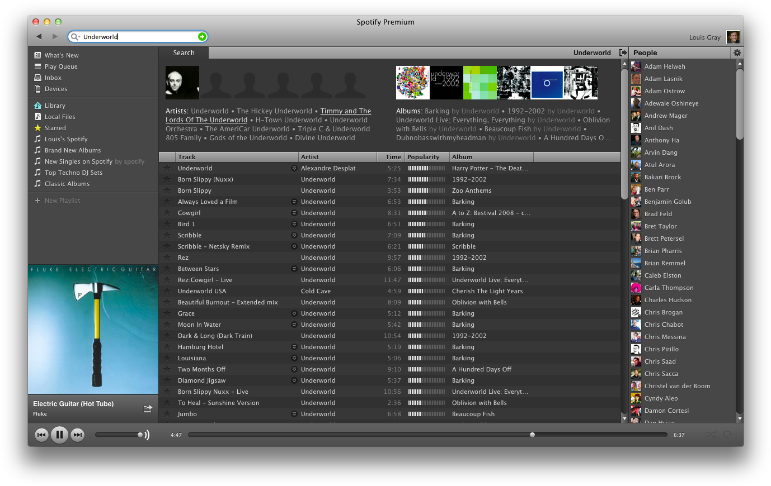This screenshot has width=771, height=486.
Task: Open dropdown for Underworld by Alexandre Desplat
Action: [x=294, y=168]
